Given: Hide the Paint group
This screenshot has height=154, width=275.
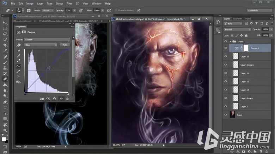Looking at the screenshot, I should 226,41.
